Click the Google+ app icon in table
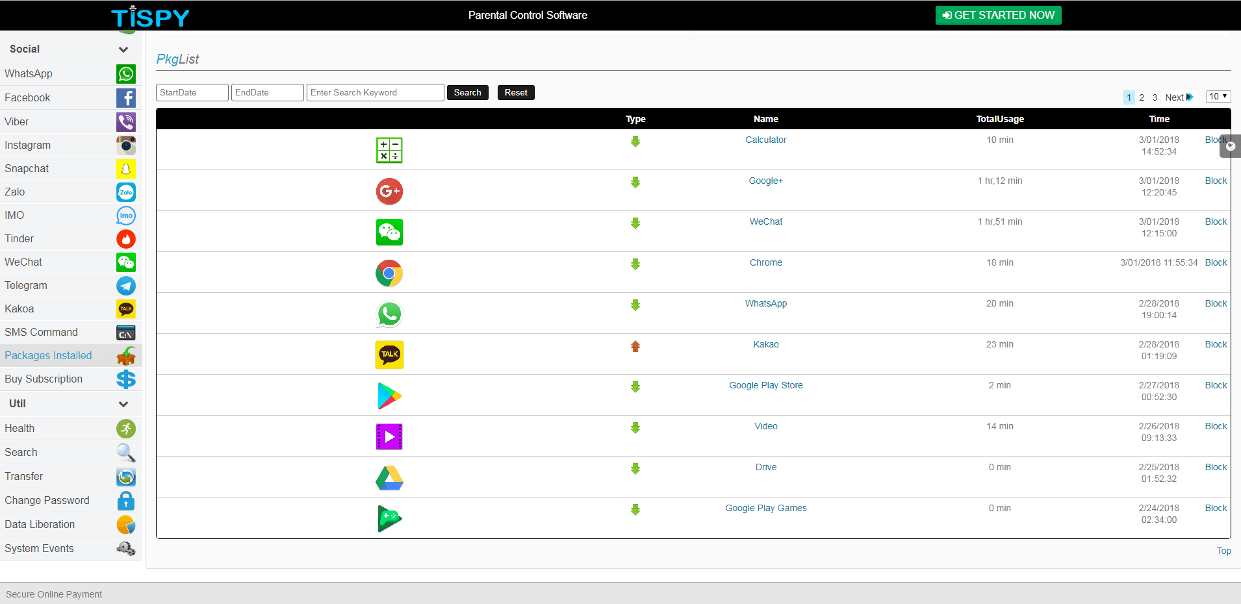 389,191
